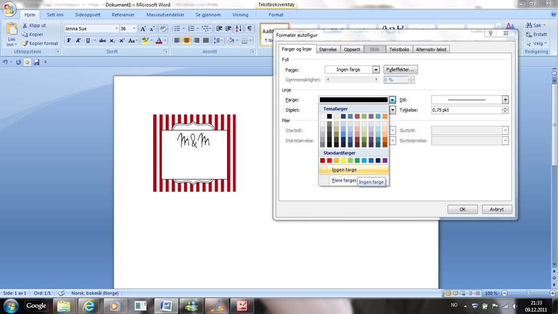Open Word from the Windows taskbar
Image resolution: width=558 pixels, height=314 pixels.
click(166, 306)
